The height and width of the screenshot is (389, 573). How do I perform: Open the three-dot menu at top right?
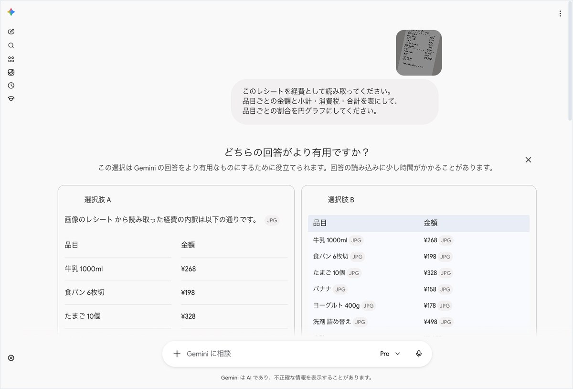[560, 14]
